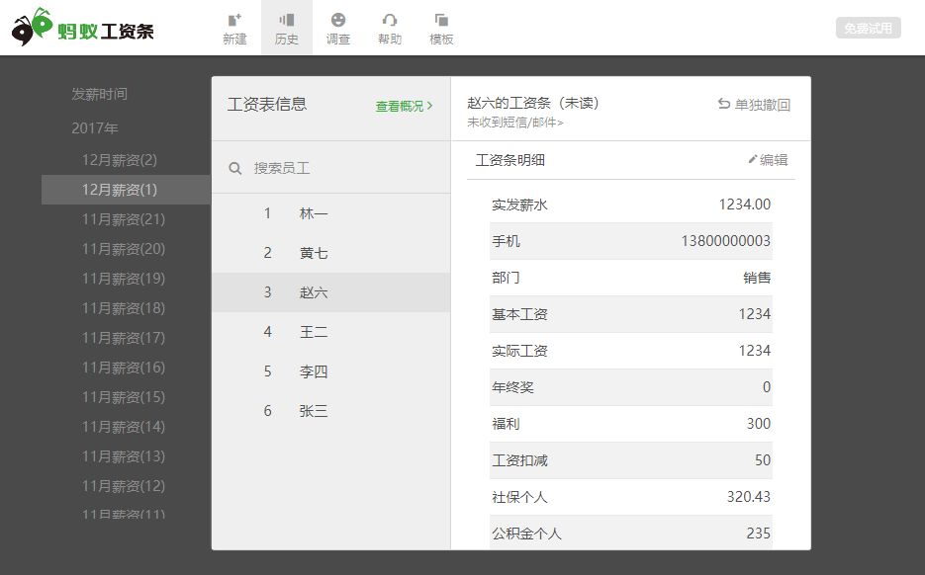Click the 公积金个人 value 235
Screen dimensions: 925x575
tap(759, 534)
